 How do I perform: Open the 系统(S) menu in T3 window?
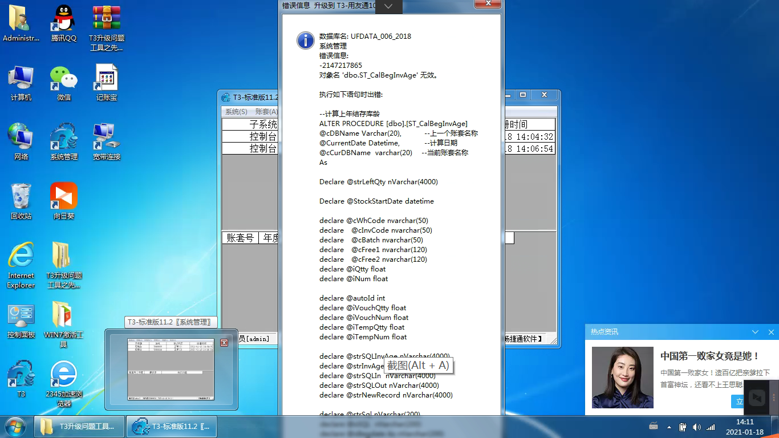pyautogui.click(x=236, y=112)
